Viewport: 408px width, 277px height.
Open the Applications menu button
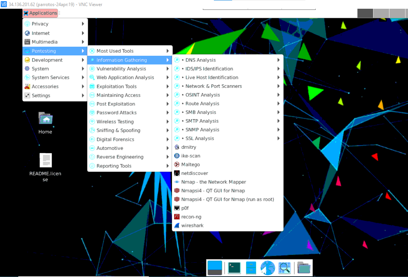tap(40, 13)
